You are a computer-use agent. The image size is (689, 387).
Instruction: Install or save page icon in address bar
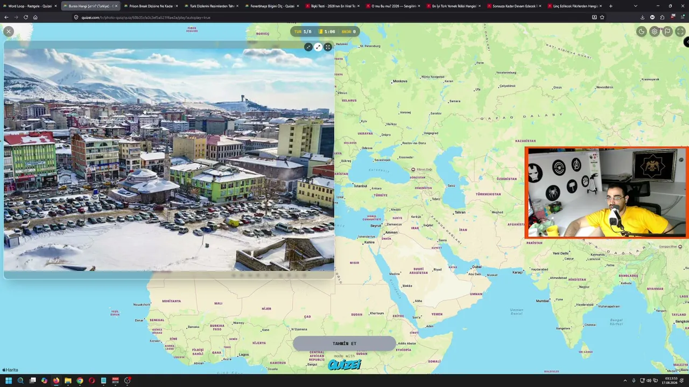click(x=594, y=17)
